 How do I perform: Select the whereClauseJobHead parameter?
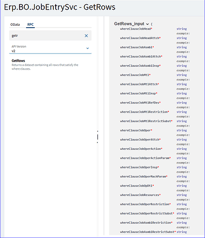coord(136,29)
